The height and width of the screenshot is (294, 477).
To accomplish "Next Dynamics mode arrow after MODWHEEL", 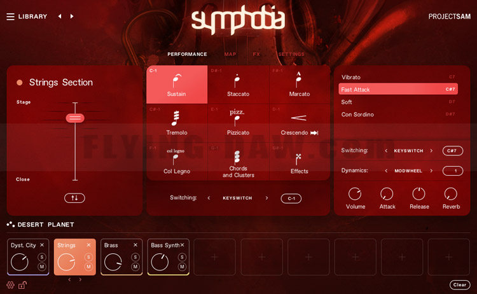I will coord(431,171).
